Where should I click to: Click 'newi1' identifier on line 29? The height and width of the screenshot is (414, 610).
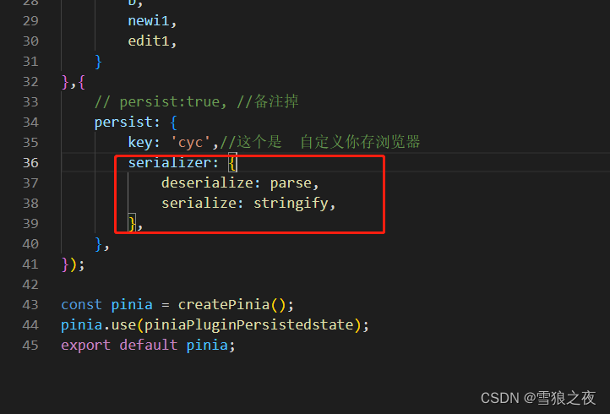point(149,21)
